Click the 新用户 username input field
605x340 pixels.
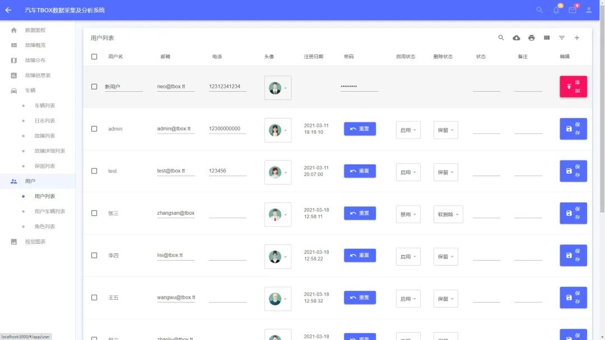coord(123,87)
